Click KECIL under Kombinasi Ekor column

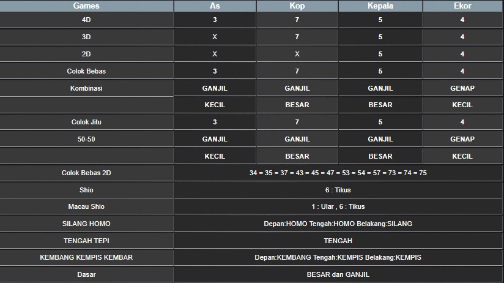point(462,105)
